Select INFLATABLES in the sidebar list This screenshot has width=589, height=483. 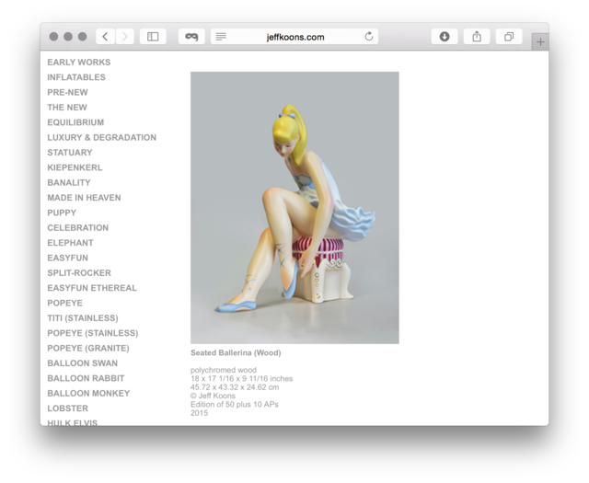(x=76, y=77)
